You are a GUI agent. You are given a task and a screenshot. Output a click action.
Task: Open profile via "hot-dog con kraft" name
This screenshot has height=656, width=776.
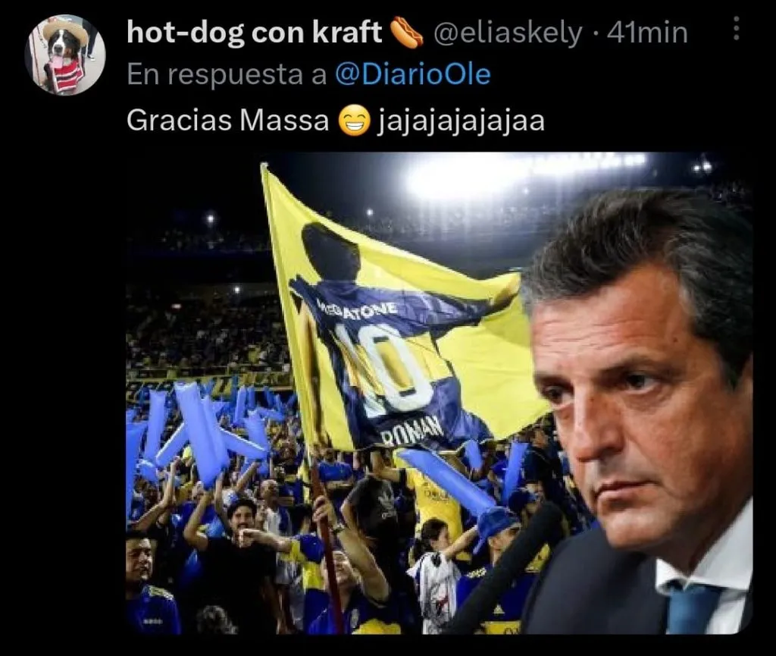pos(255,33)
